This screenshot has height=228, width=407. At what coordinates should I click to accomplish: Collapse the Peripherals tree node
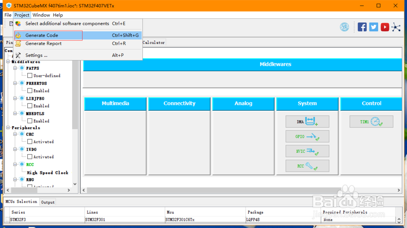coord(8,127)
